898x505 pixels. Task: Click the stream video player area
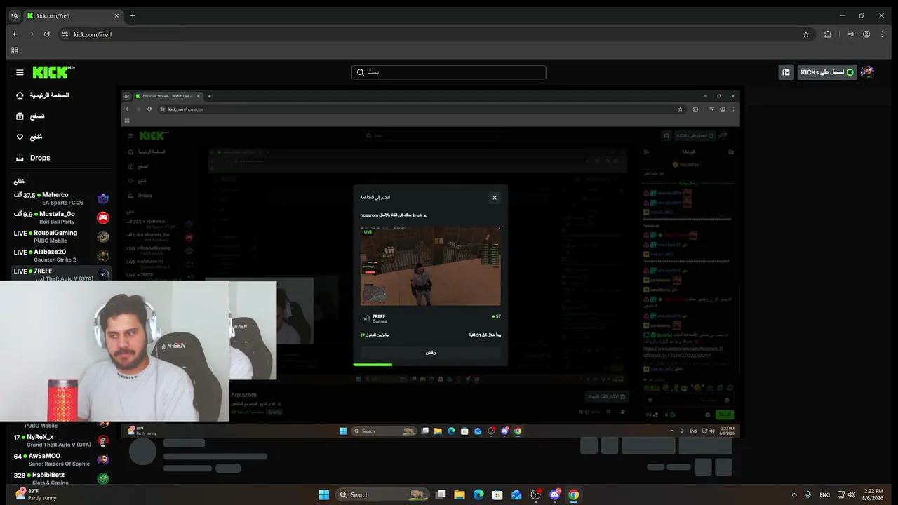pyautogui.click(x=431, y=264)
